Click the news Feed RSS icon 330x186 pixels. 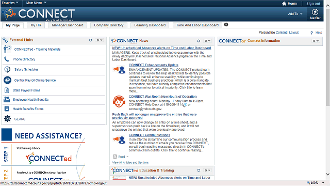click(115, 157)
